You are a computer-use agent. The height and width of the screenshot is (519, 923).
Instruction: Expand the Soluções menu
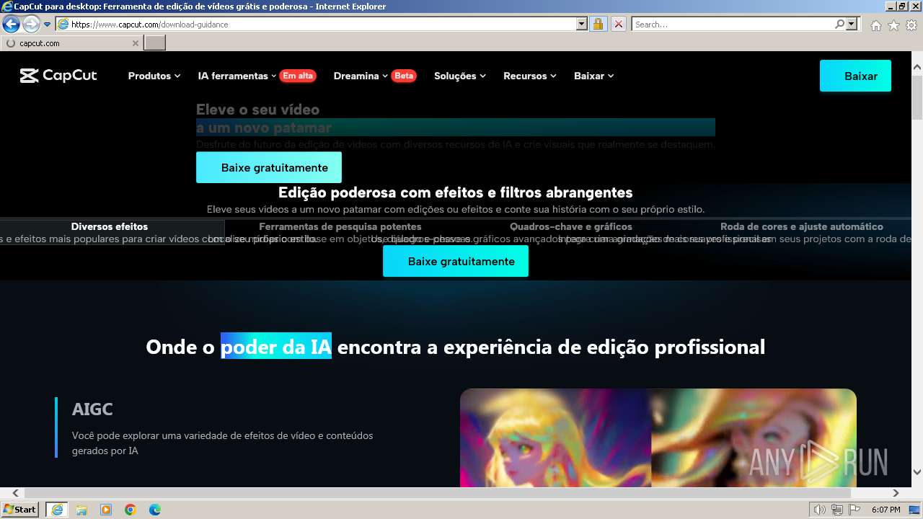460,76
